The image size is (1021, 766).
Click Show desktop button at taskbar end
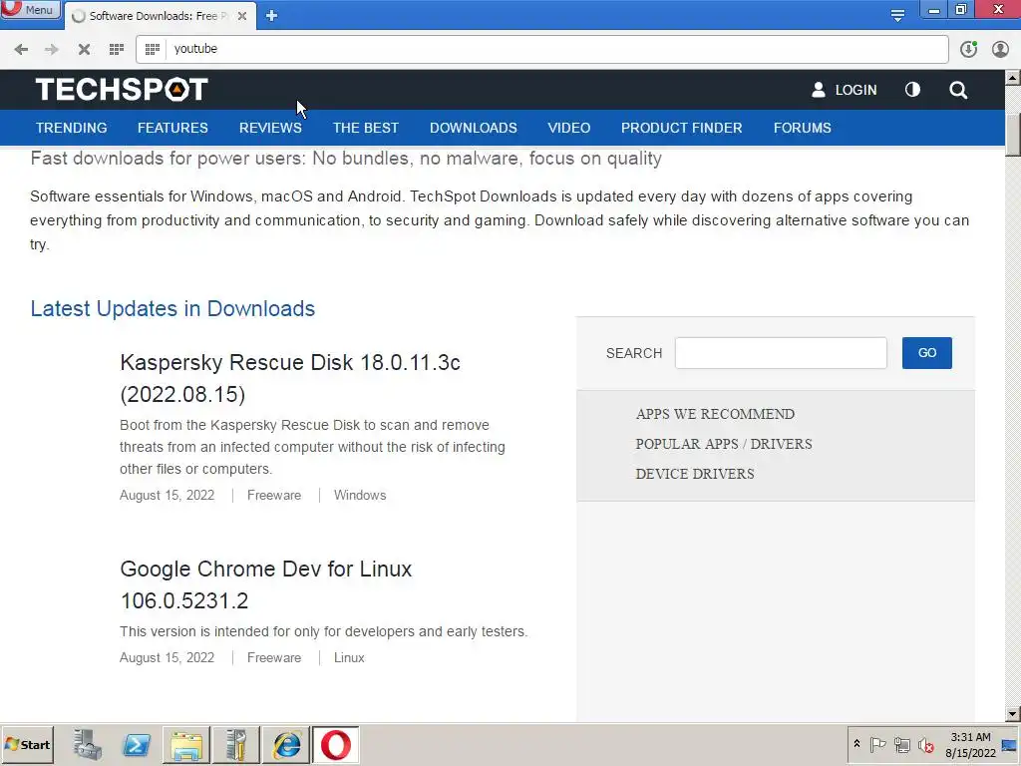[x=1011, y=744]
